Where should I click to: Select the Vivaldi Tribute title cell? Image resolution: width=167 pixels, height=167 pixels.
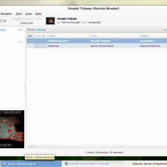[x=100, y=41]
